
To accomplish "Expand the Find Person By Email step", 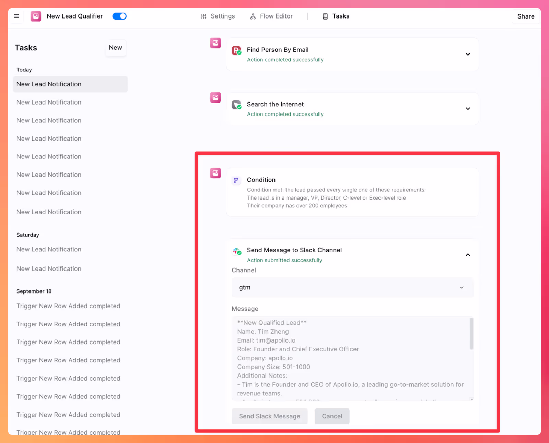I will [468, 54].
